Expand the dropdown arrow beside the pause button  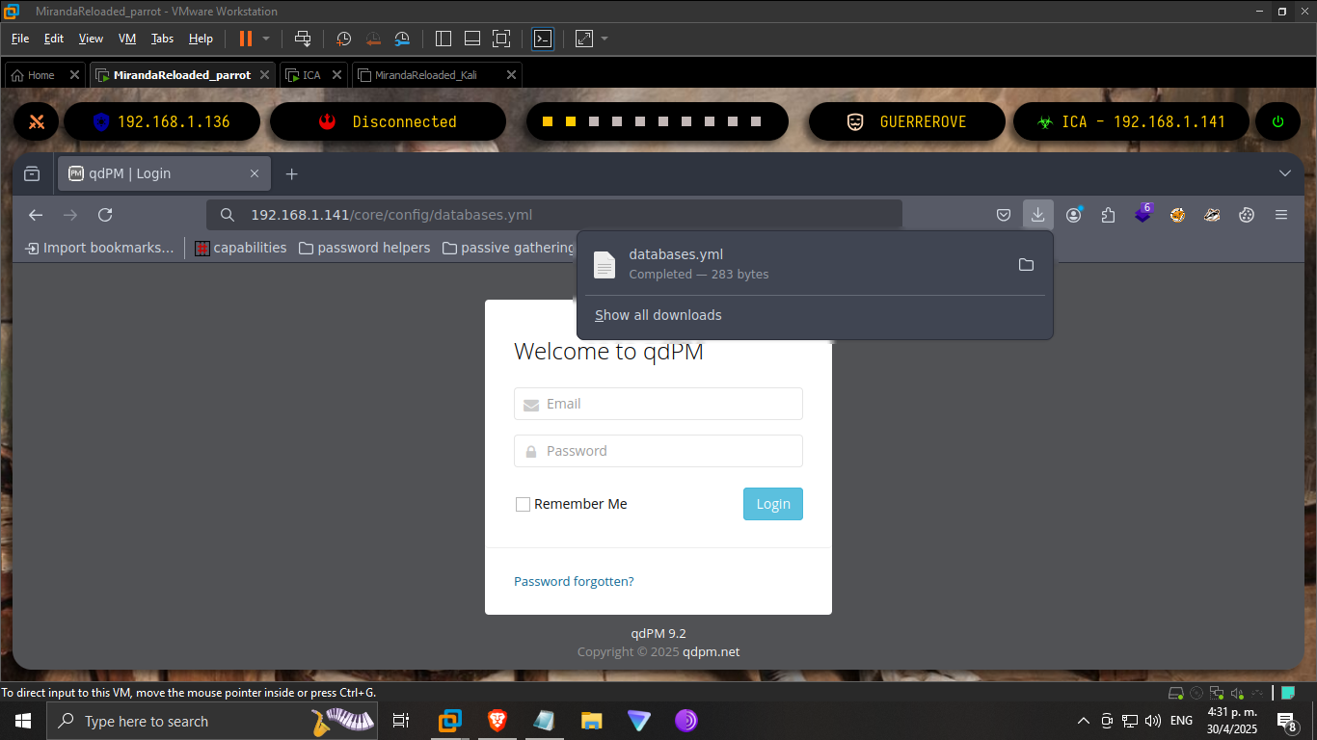point(266,39)
